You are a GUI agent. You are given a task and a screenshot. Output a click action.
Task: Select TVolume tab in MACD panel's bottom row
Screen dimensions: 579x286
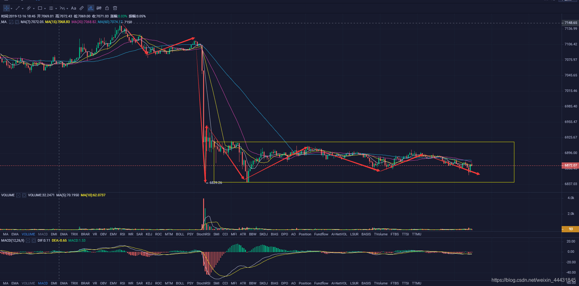coord(381,284)
